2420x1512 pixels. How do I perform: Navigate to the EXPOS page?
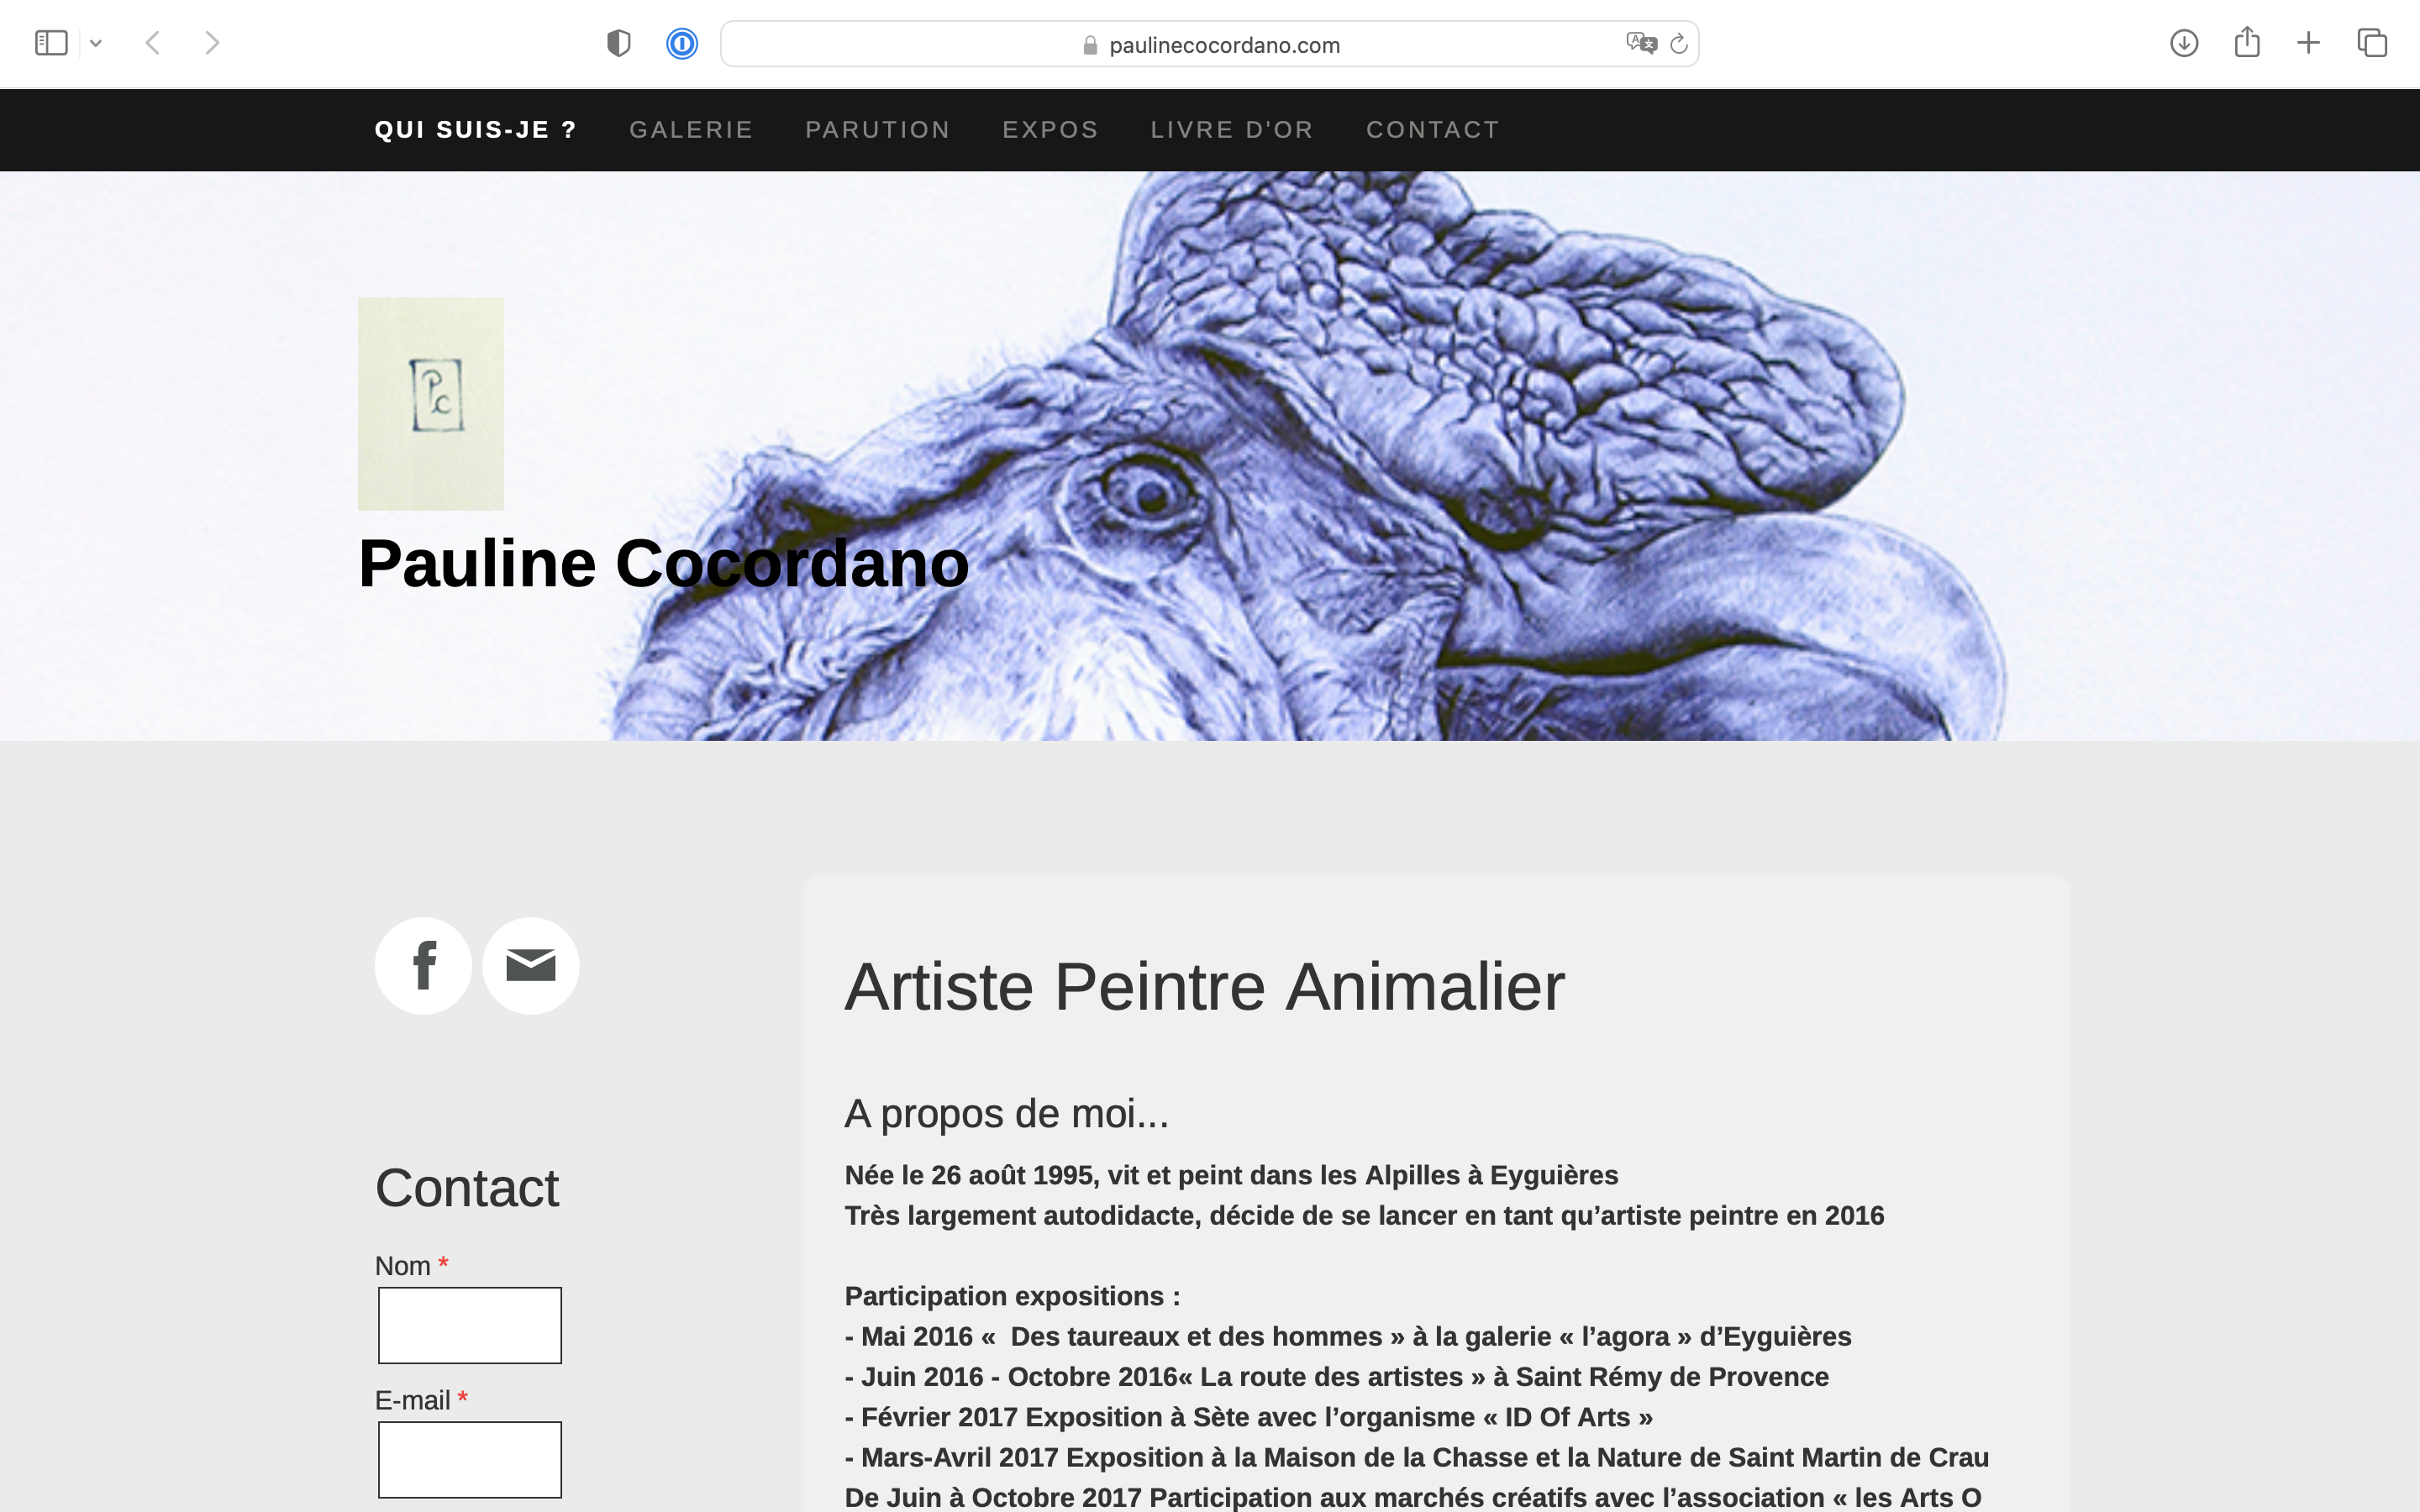click(x=1050, y=130)
